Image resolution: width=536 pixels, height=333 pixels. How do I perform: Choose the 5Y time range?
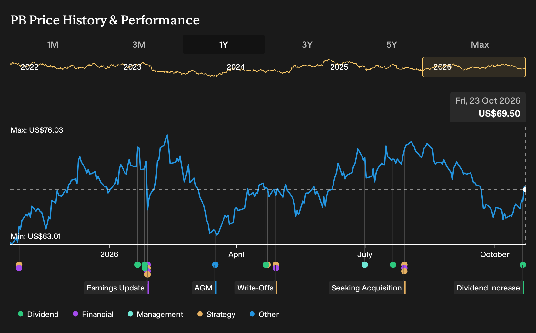click(392, 44)
